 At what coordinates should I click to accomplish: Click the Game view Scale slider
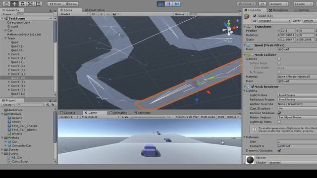tap(148, 117)
